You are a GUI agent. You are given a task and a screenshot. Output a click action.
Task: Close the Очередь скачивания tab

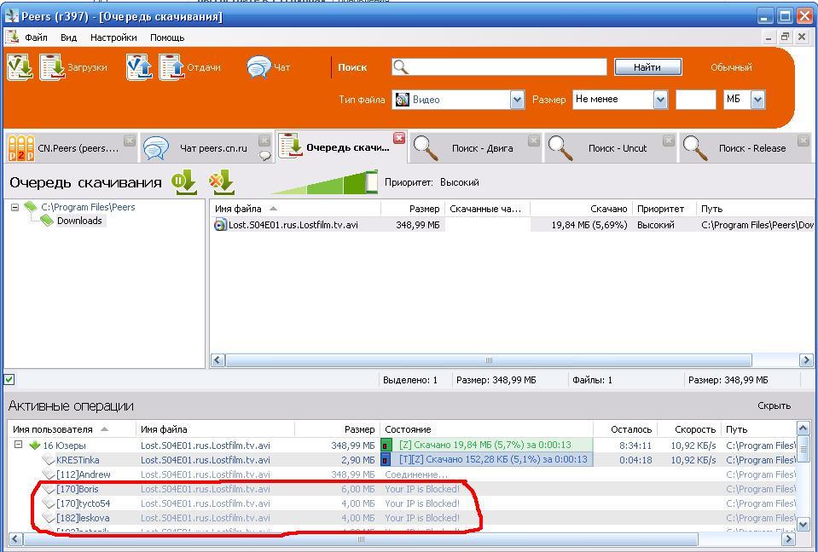point(399,138)
